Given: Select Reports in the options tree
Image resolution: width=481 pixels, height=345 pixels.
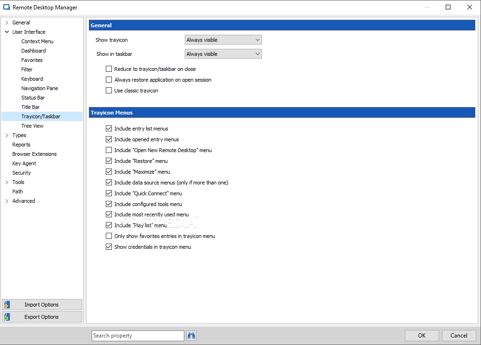Looking at the screenshot, I should pos(21,145).
